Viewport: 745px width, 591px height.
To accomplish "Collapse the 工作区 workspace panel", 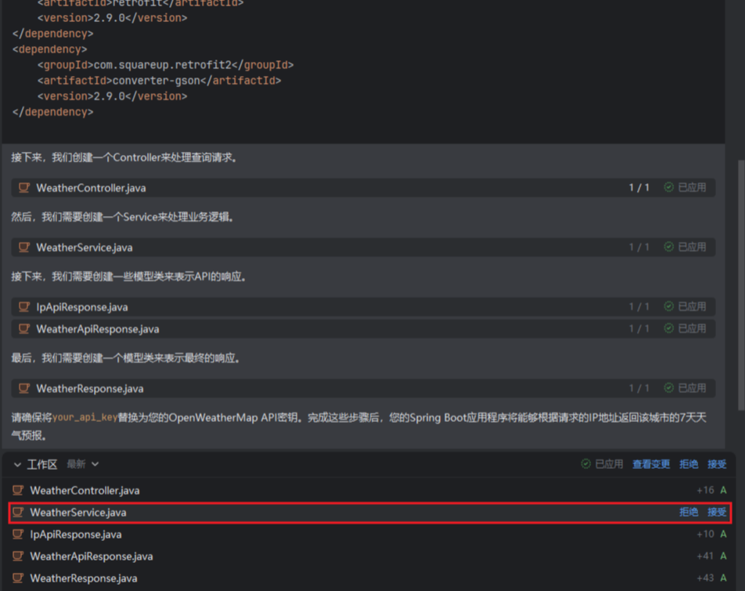I will tap(17, 464).
